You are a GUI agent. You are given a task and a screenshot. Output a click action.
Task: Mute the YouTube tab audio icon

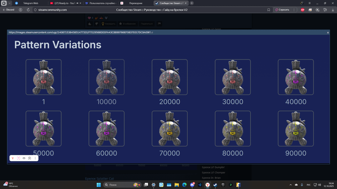[x=77, y=3]
